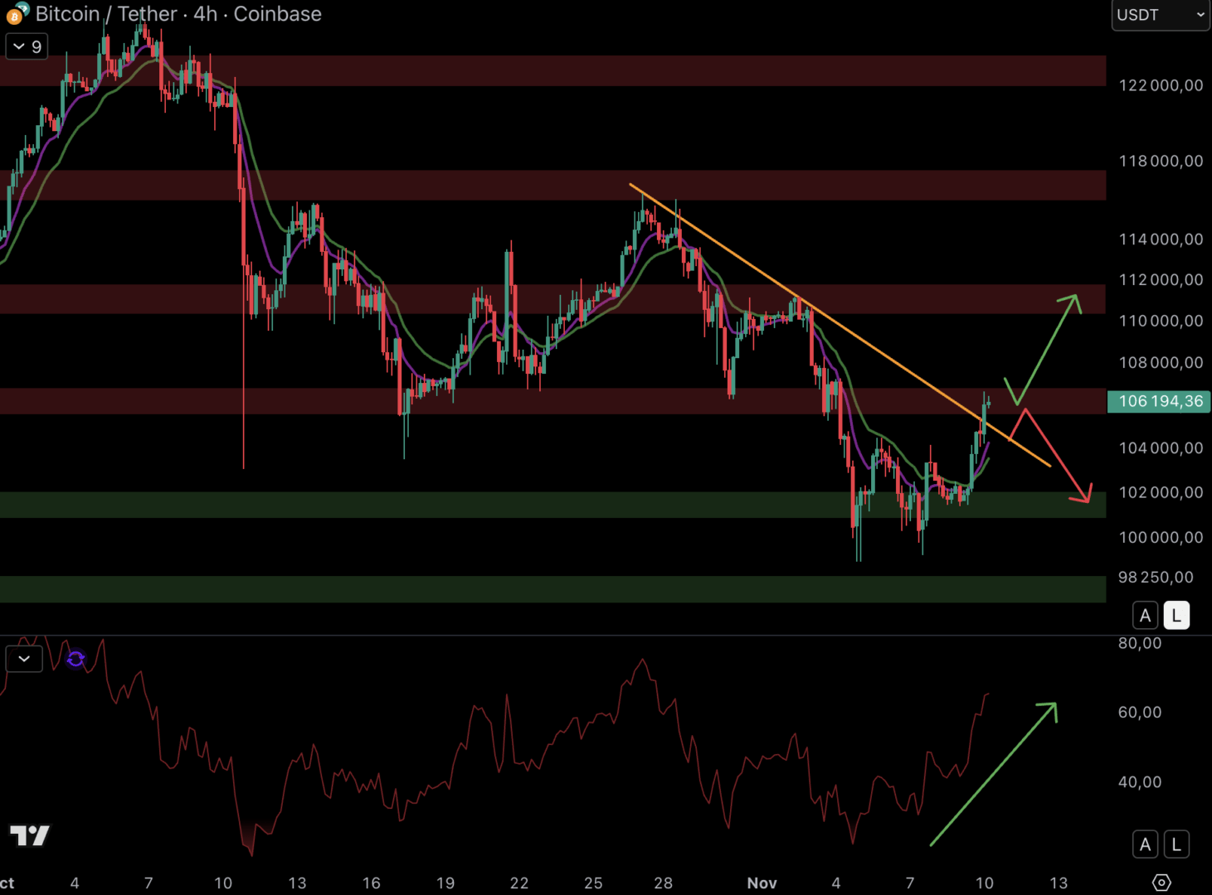Click the 98 250,00 price scale label

pos(1156,577)
